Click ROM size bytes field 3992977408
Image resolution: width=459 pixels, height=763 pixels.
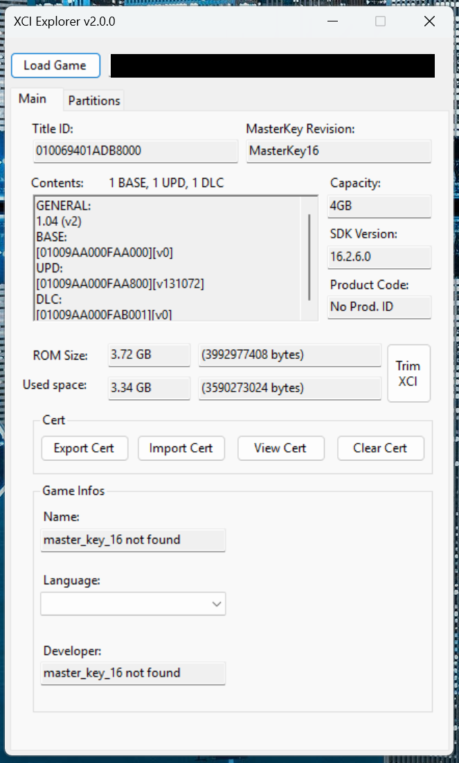coord(290,355)
